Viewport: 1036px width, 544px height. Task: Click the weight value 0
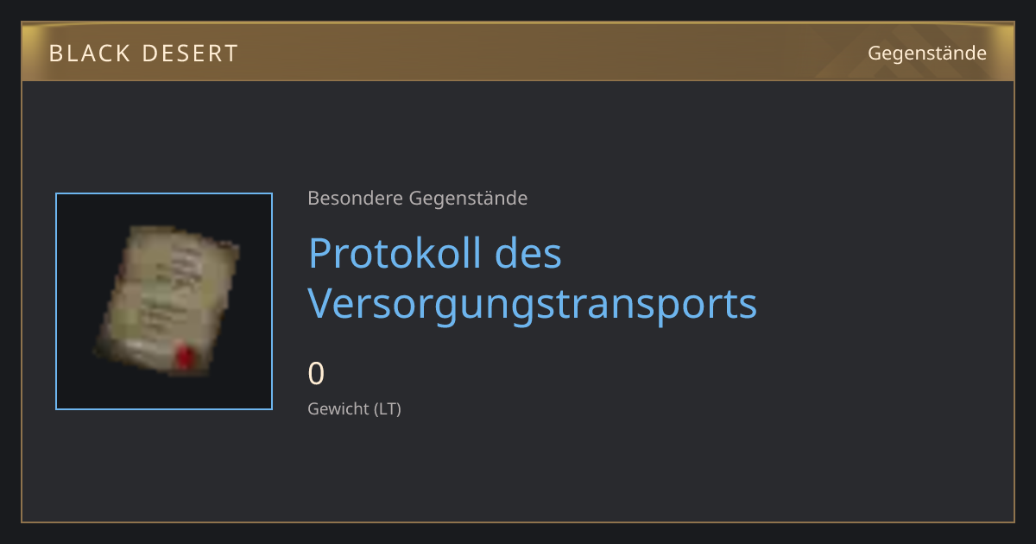[x=317, y=374]
